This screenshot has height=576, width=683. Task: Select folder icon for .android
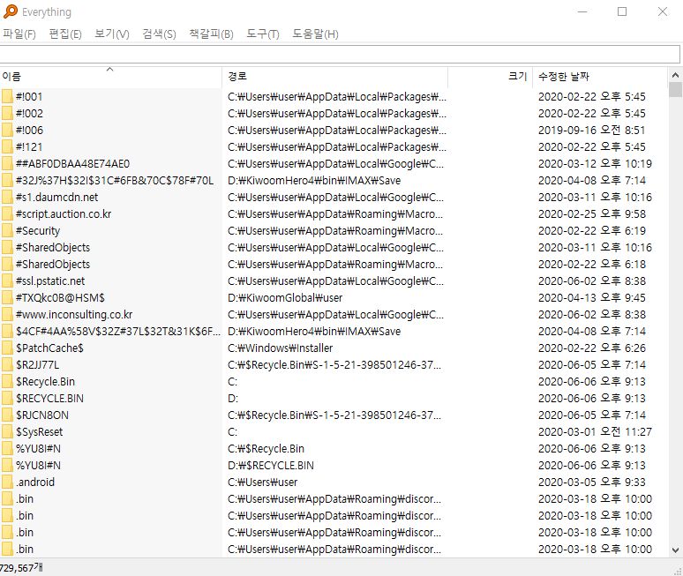[x=7, y=482]
